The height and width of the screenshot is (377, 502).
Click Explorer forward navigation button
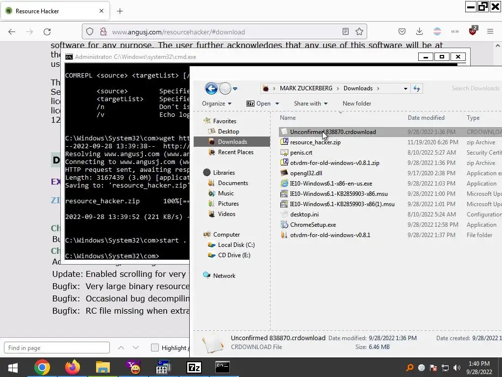225,88
